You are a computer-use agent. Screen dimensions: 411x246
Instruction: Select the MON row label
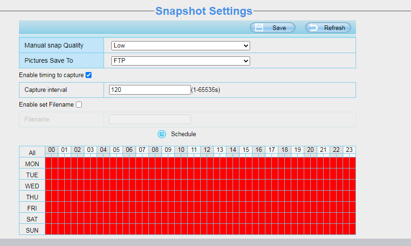tap(32, 164)
